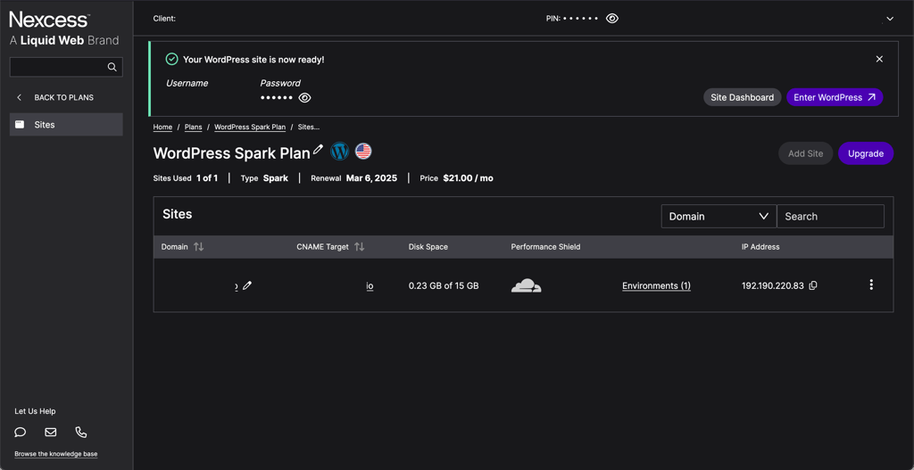Image resolution: width=914 pixels, height=470 pixels.
Task: Edit the WordPress Spark Plan name
Action: [318, 150]
